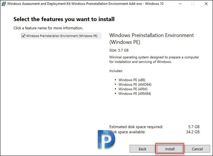Click the 'Minimal operating system designed' description
Screen dimensions: 213x156
[154, 59]
